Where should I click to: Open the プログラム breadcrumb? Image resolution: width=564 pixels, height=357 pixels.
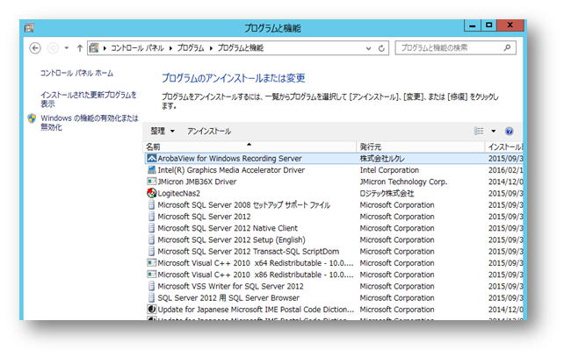tap(191, 47)
